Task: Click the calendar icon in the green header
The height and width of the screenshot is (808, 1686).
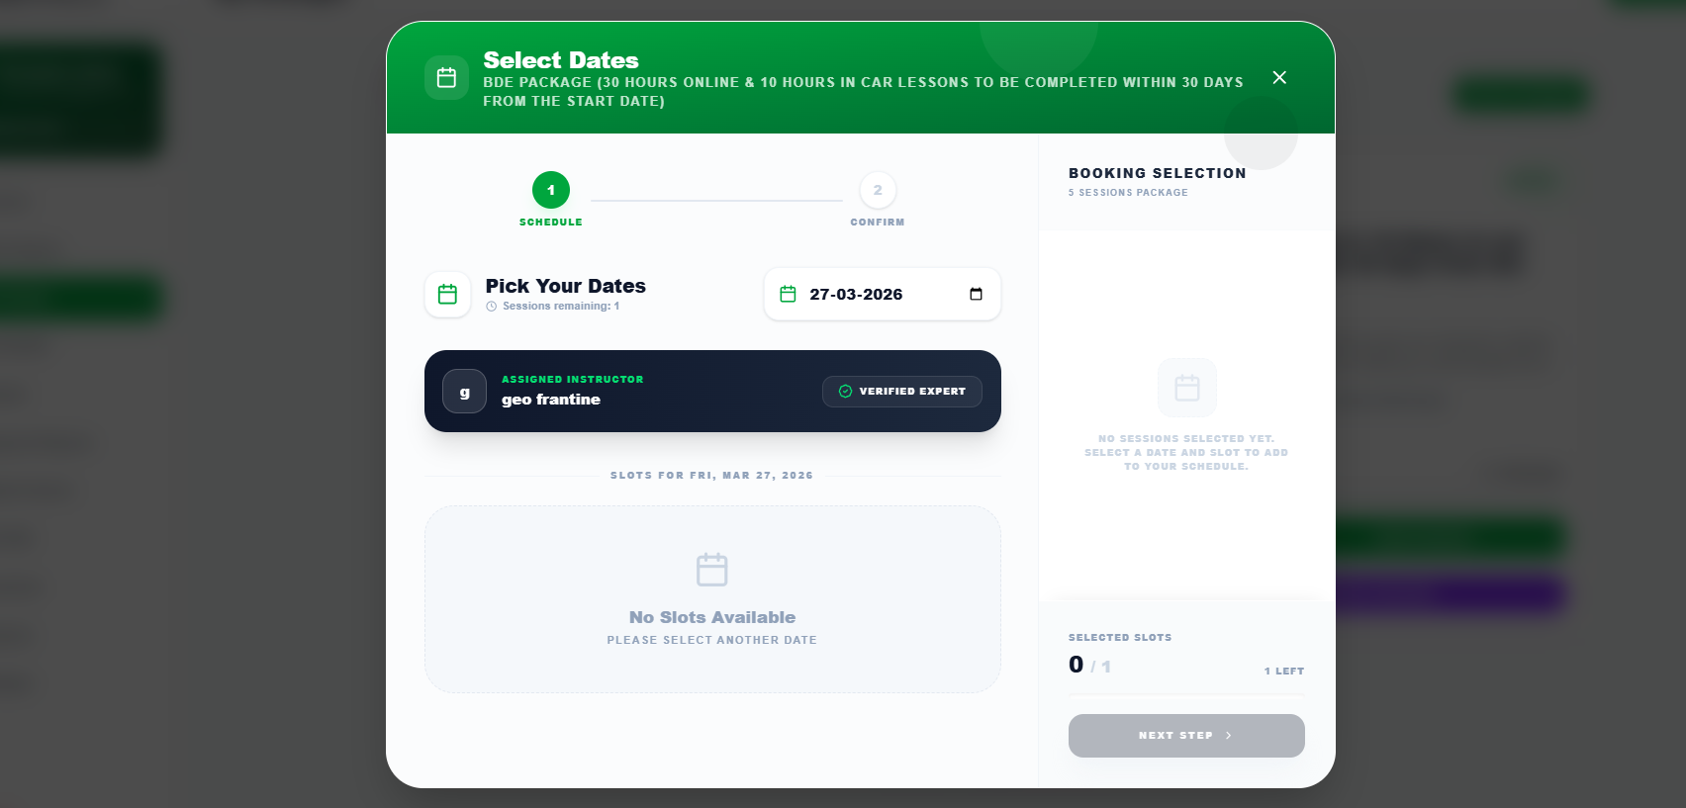Action: point(446,77)
